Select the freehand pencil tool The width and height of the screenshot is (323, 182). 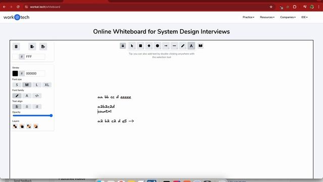coord(183,46)
